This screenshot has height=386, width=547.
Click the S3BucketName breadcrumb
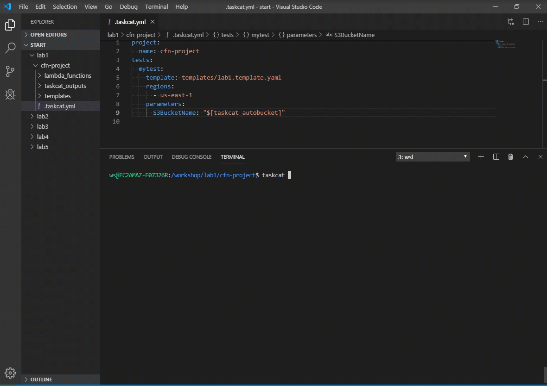pos(350,35)
